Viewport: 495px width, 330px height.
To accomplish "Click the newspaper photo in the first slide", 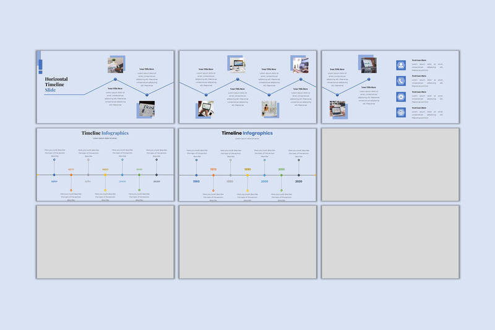I will (147, 110).
